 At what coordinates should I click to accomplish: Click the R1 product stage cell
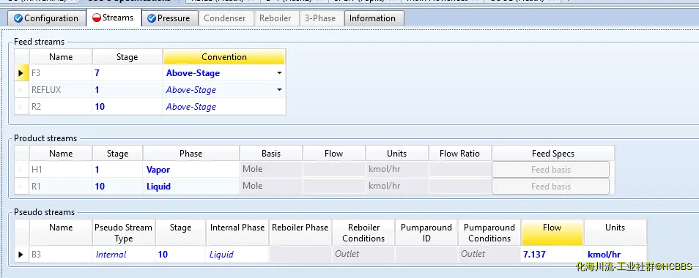click(x=117, y=187)
